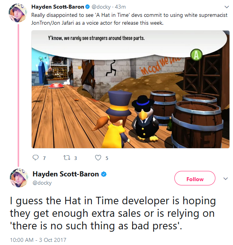Click verified badge beside top Hayden Scott-Baron

(88, 7)
